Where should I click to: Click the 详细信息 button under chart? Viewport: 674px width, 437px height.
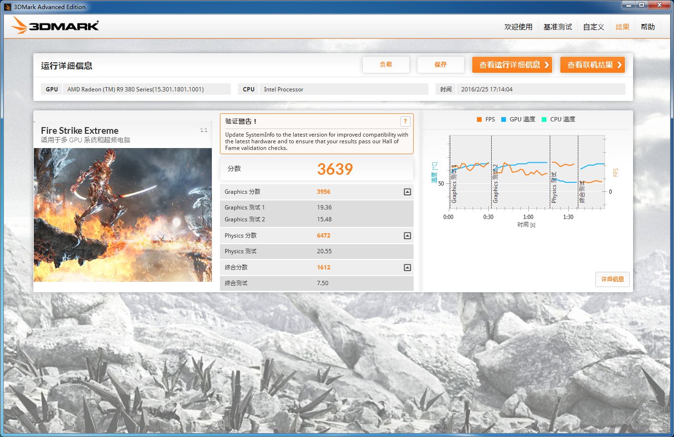[x=612, y=279]
